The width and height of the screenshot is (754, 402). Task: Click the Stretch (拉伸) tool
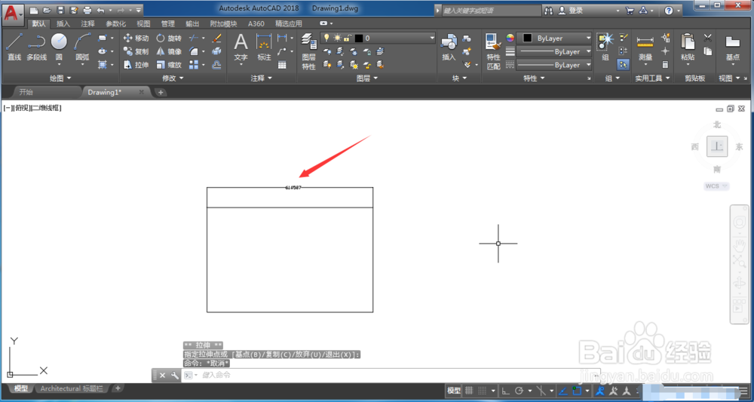pyautogui.click(x=136, y=65)
